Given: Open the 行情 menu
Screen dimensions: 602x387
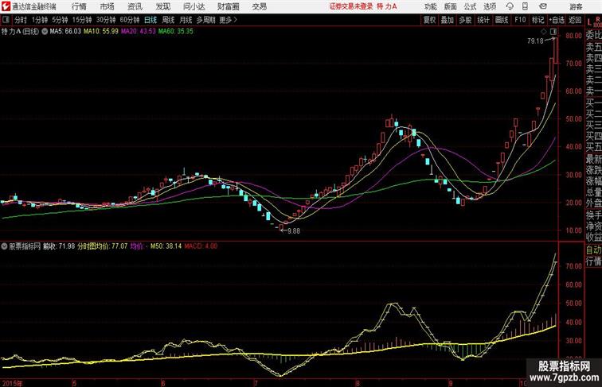Looking at the screenshot, I should pyautogui.click(x=79, y=6).
